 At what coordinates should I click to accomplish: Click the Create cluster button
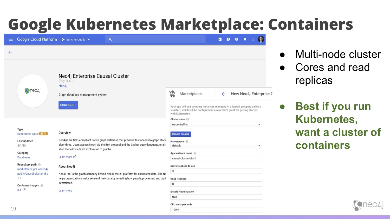coord(181,134)
